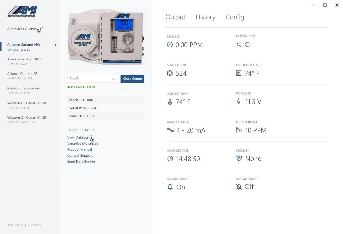This screenshot has height=234, width=343.
Task: Select Western Oil Cedar Hill SE device
Action: coord(27,120)
